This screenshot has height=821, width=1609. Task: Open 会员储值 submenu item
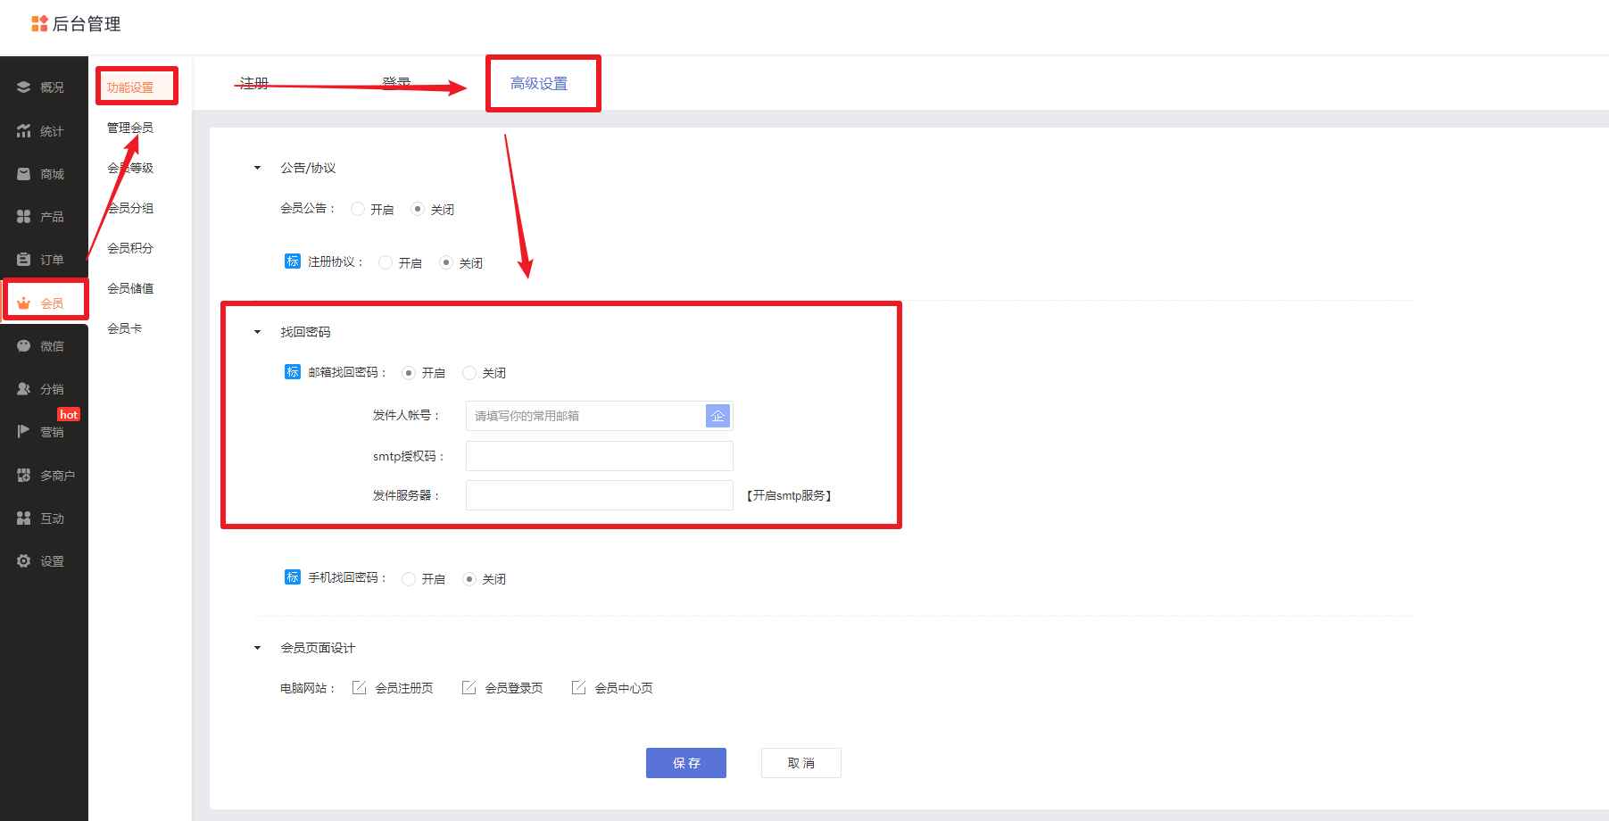pyautogui.click(x=130, y=288)
